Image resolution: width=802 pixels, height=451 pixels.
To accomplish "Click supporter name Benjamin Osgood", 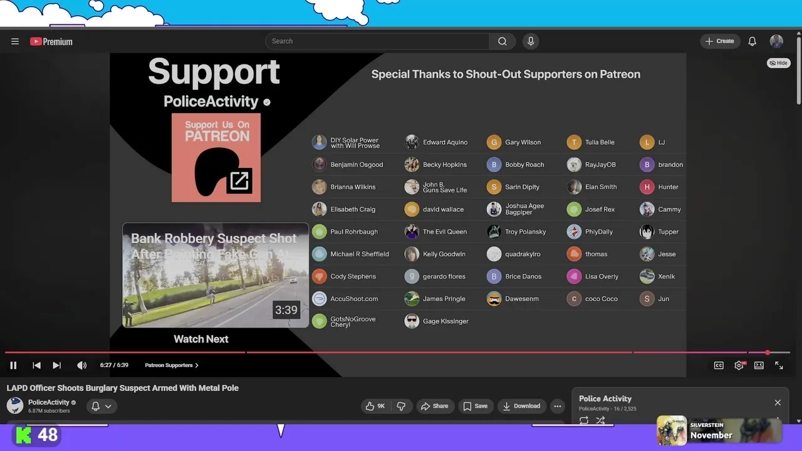I will 357,165.
